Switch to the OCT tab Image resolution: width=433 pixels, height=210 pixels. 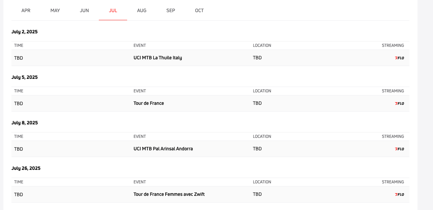pyautogui.click(x=199, y=10)
